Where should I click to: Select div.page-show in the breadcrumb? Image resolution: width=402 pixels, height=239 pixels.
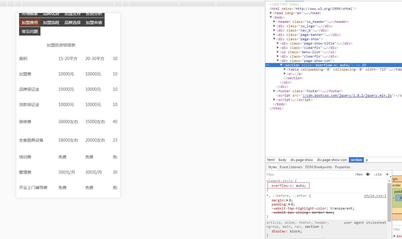302,160
